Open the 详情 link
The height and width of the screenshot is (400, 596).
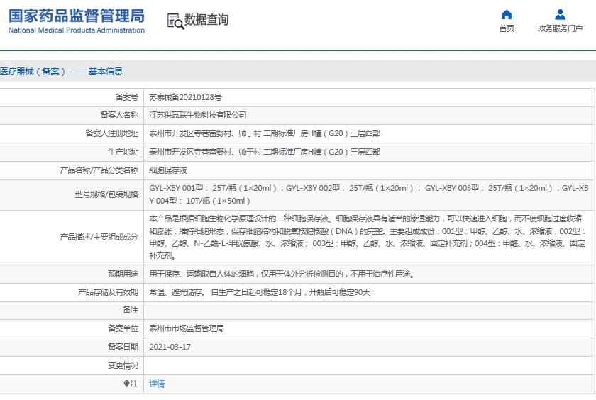click(x=157, y=384)
